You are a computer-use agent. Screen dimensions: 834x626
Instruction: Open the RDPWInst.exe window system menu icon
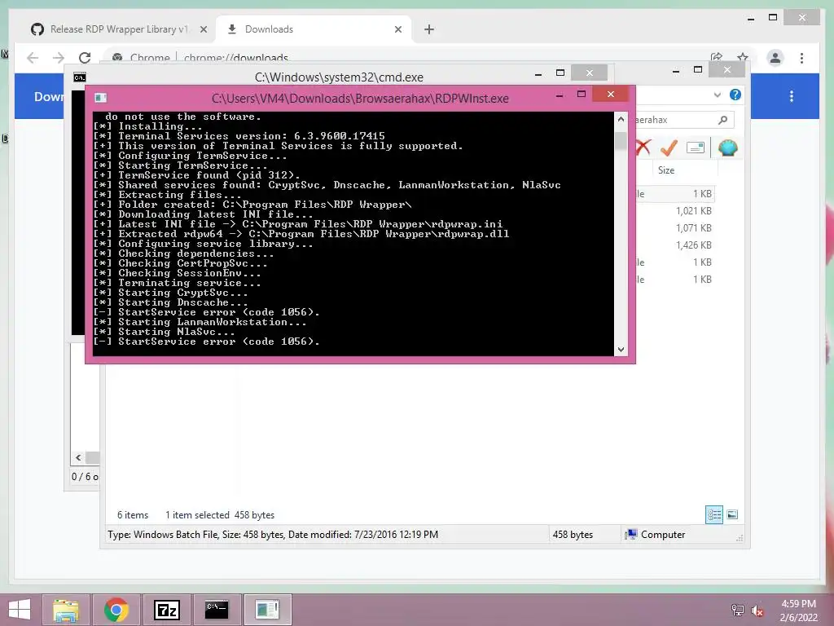(100, 98)
